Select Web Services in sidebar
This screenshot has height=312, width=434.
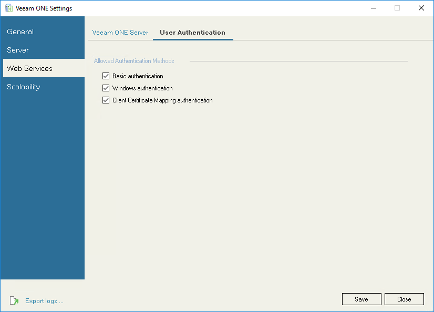click(44, 68)
